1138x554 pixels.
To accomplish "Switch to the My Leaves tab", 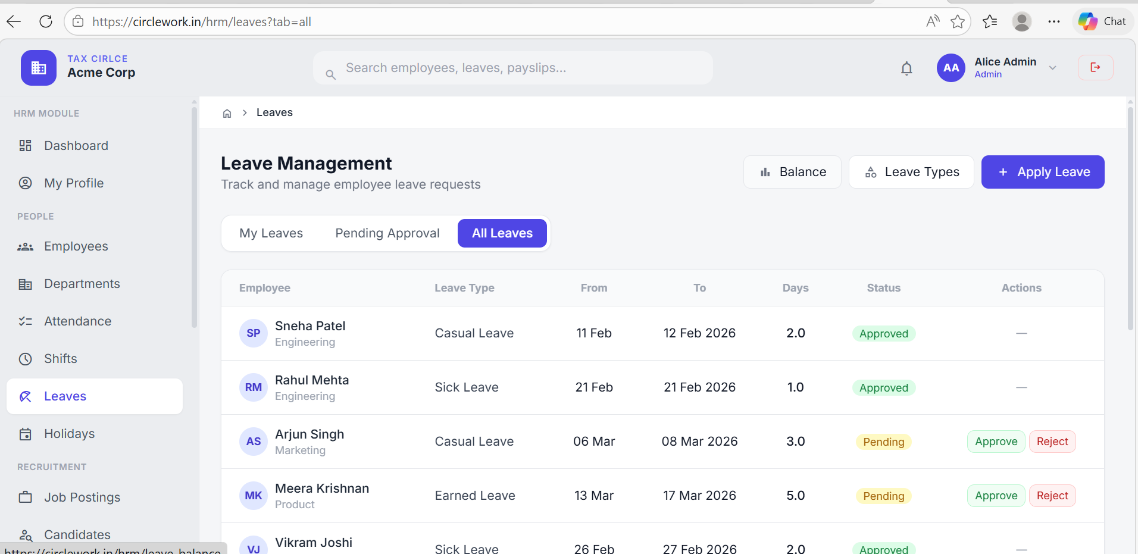I will (271, 233).
